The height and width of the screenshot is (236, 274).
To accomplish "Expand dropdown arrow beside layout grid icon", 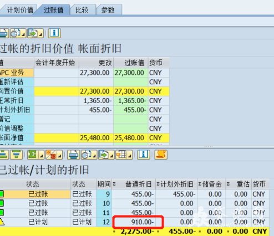I will click(130, 155).
